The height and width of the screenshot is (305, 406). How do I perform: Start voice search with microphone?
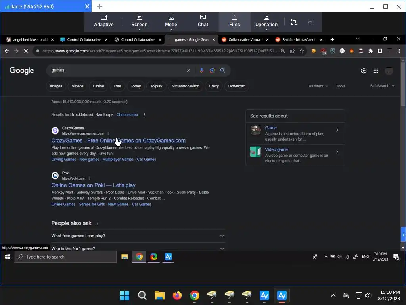pos(201,70)
